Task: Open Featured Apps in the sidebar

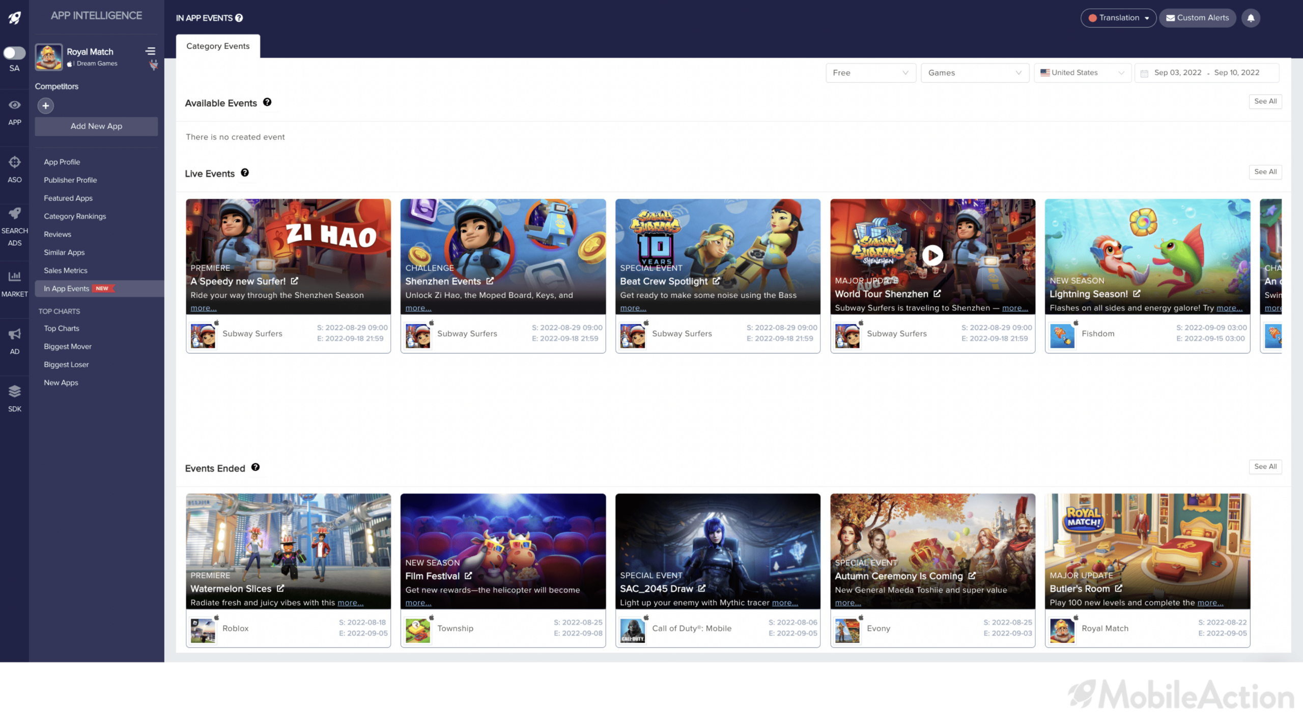Action: click(68, 198)
